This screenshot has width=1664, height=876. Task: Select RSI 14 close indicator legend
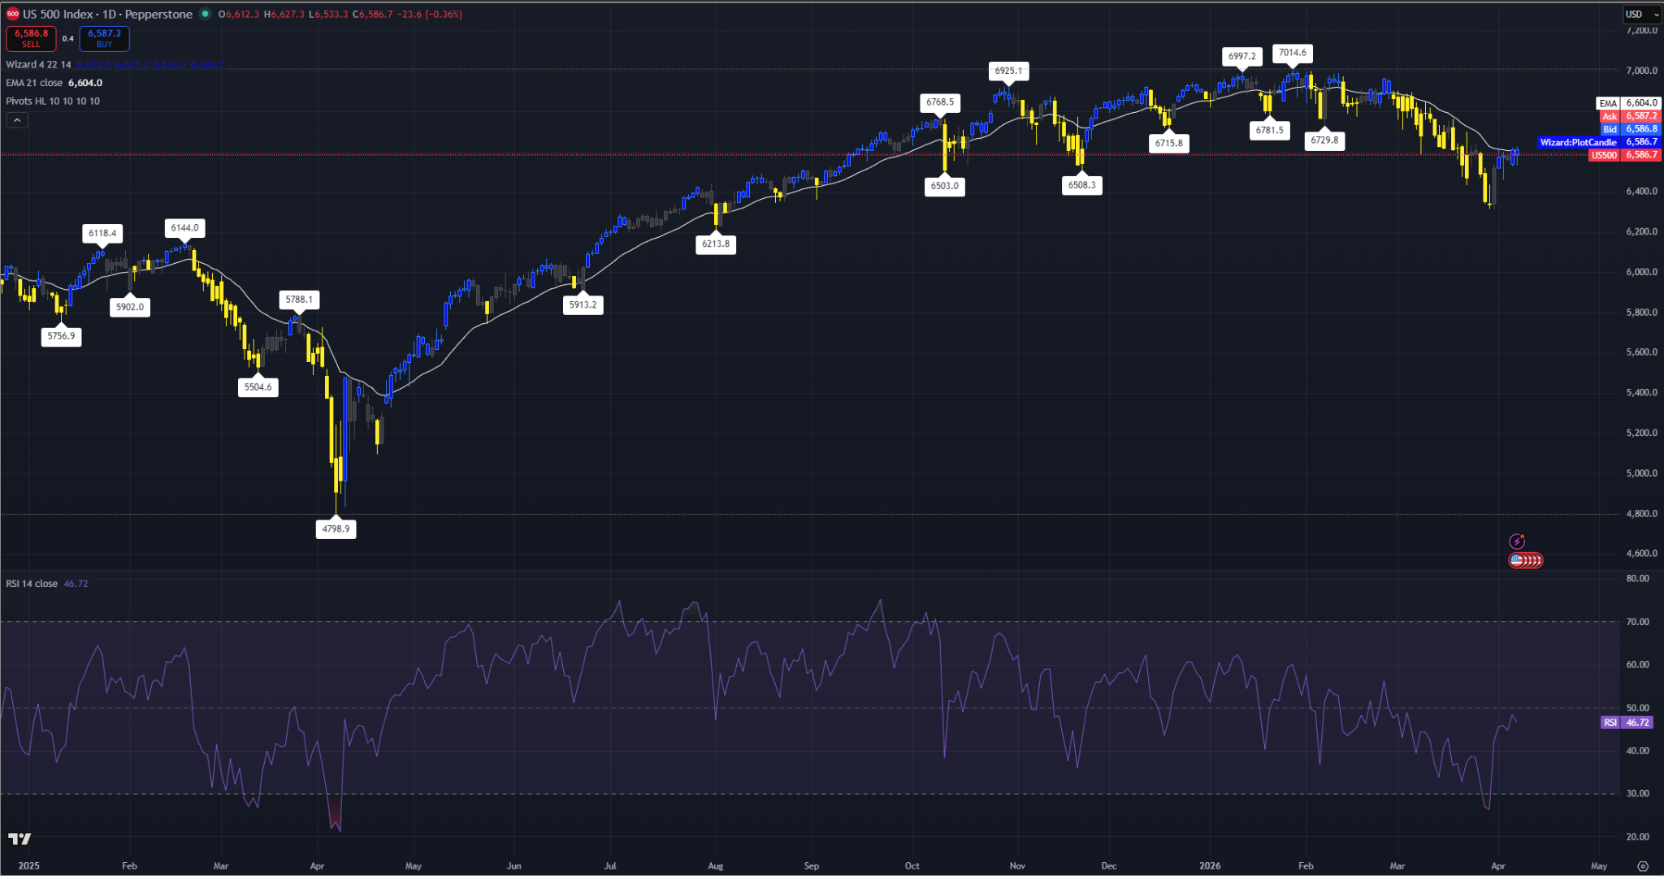(x=32, y=584)
